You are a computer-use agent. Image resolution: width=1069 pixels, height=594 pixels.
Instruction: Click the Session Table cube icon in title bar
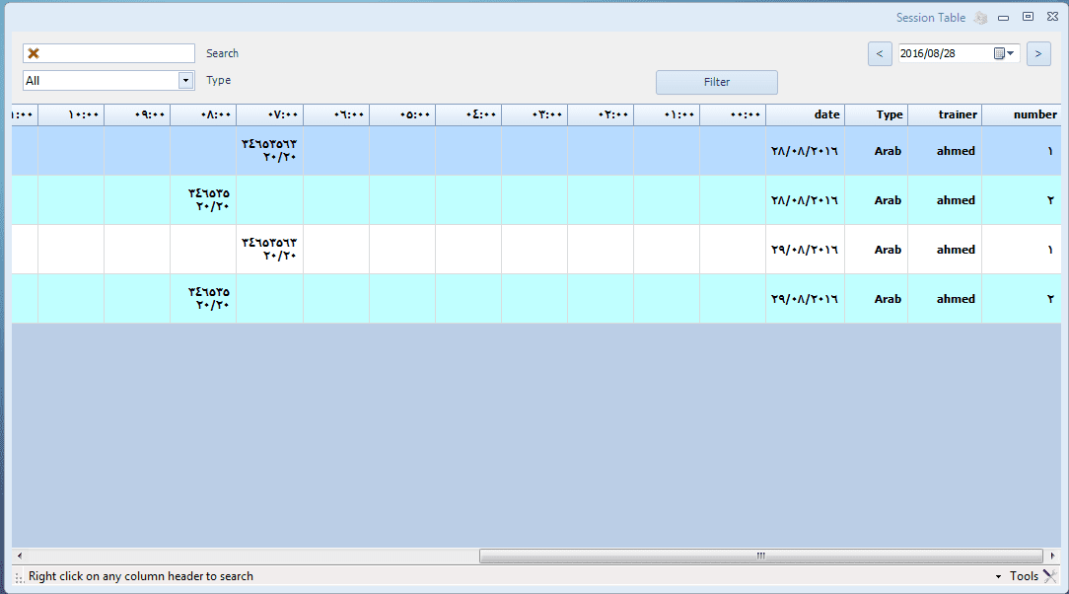pyautogui.click(x=980, y=18)
